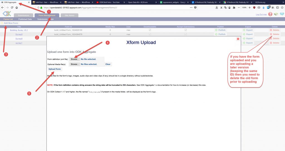Click the browser zoom in plus icon
The image size is (285, 151).
point(249,7)
